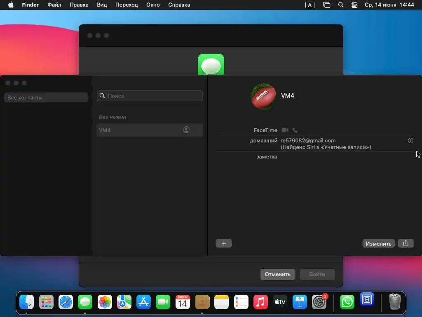The width and height of the screenshot is (422, 317).
Task: Open the Переход menu
Action: point(127,5)
